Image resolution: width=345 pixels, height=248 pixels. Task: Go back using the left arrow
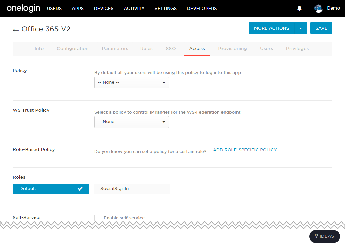pos(16,30)
